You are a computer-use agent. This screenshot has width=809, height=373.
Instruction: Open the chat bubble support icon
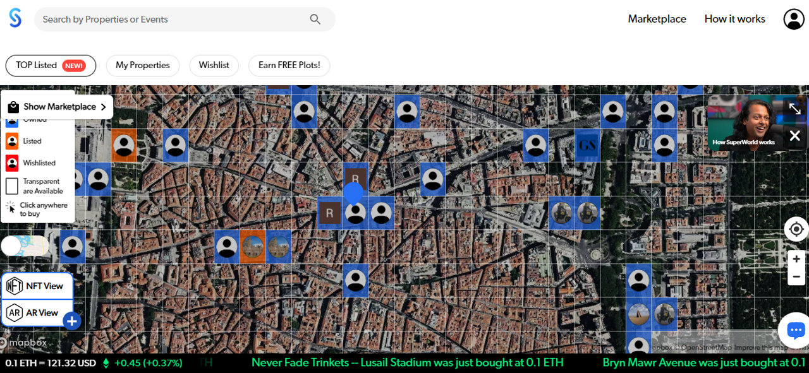pos(795,330)
